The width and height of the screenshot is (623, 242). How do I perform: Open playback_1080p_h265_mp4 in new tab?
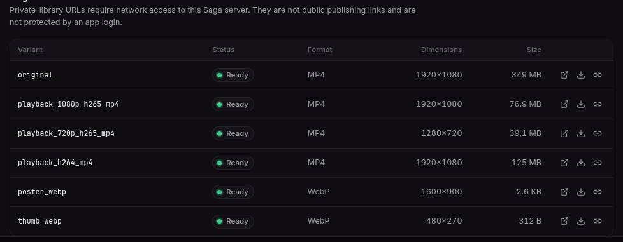[564, 104]
